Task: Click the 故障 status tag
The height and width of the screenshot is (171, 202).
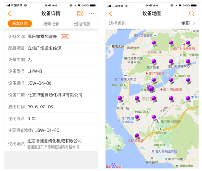Action: [x=65, y=37]
